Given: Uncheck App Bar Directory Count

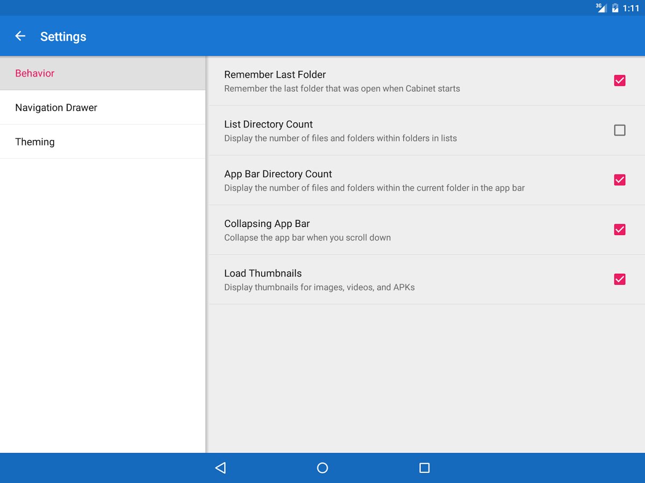Looking at the screenshot, I should click(619, 180).
